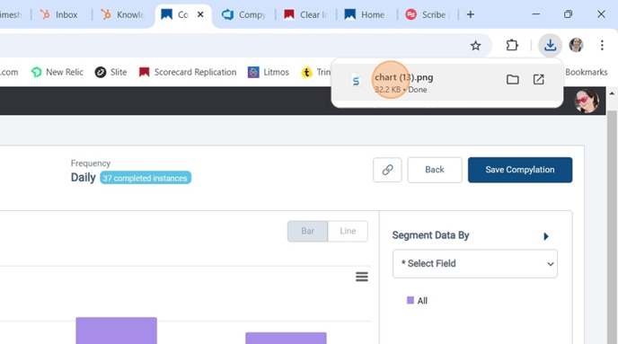Copy link using chain icon button
The image size is (618, 344).
(387, 170)
